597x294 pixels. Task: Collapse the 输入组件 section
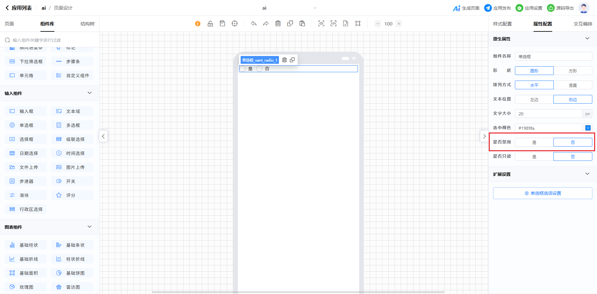click(90, 93)
